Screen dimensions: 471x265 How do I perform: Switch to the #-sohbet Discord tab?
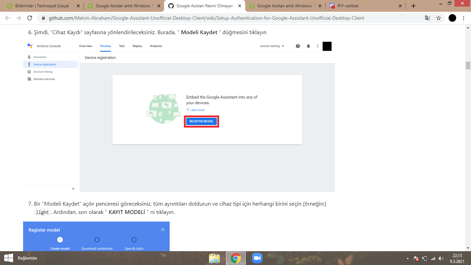click(x=366, y=6)
